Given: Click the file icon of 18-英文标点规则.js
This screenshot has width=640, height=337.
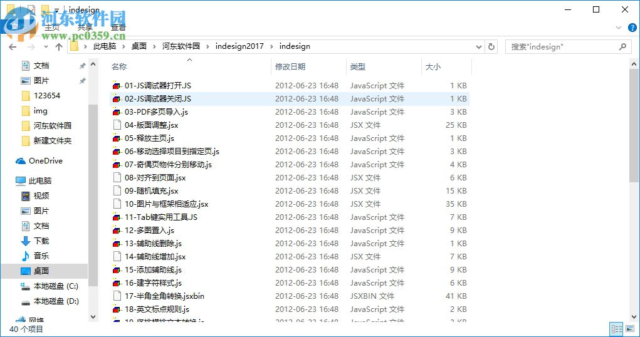Looking at the screenshot, I should click(117, 309).
